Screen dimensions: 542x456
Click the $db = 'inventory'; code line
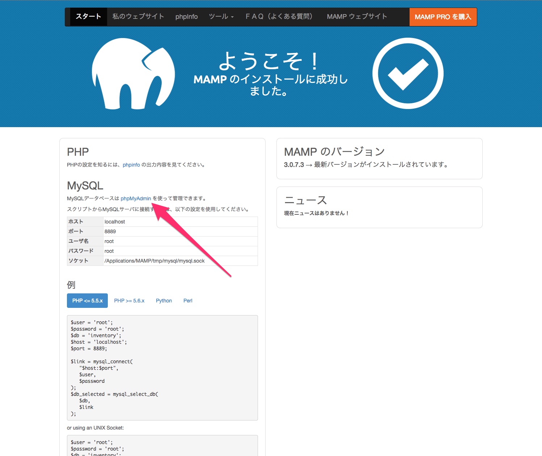(x=96, y=335)
